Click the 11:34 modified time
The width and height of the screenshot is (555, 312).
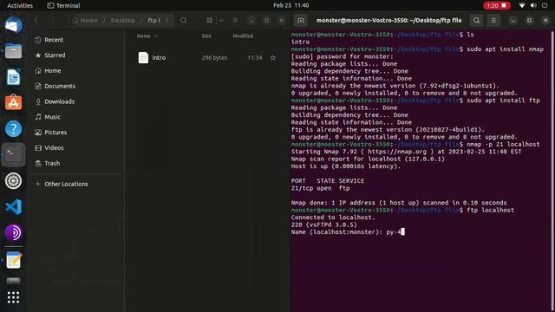(255, 58)
